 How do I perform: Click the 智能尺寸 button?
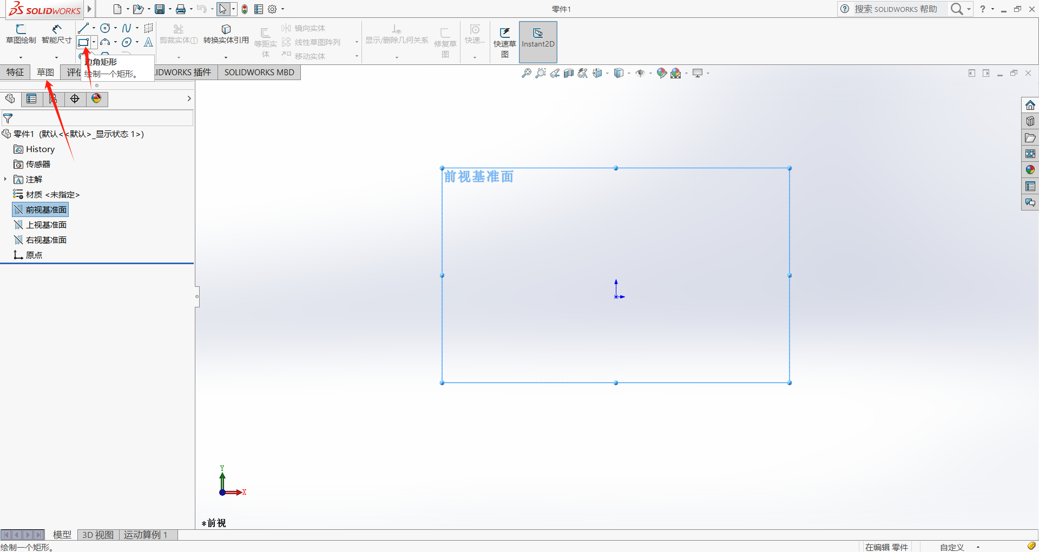[57, 35]
